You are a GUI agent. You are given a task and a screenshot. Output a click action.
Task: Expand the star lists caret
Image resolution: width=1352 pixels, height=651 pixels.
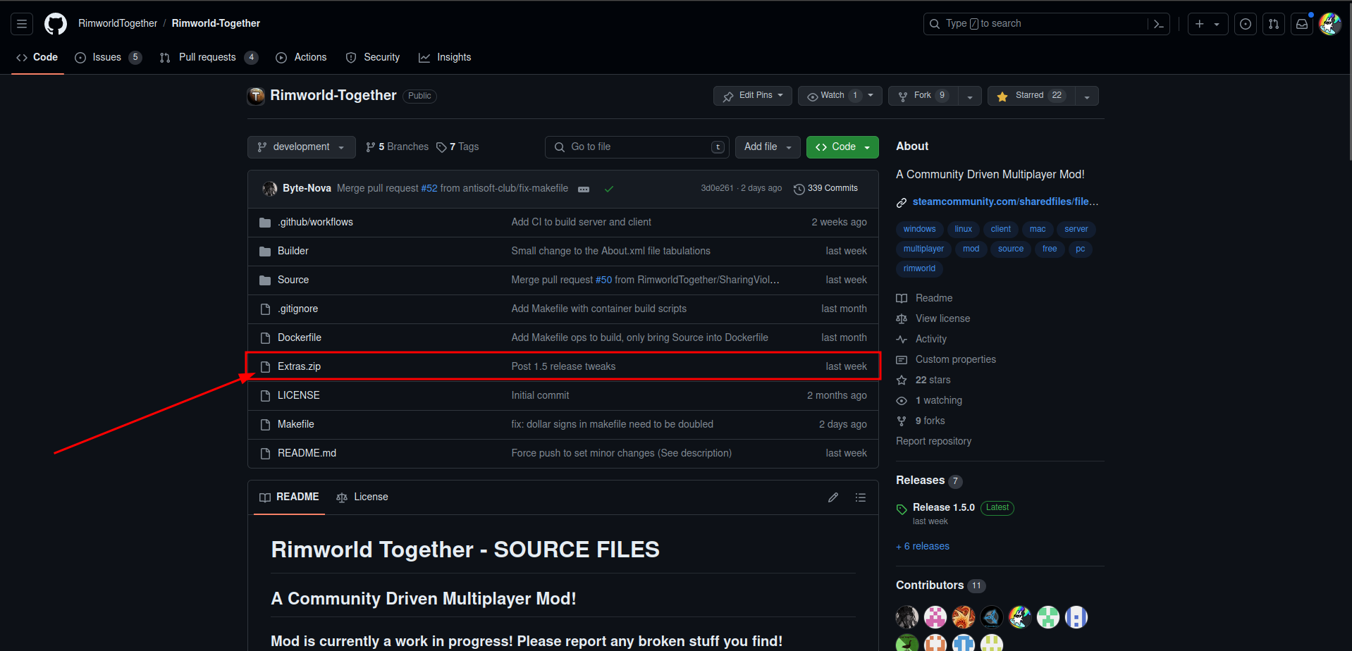1087,96
